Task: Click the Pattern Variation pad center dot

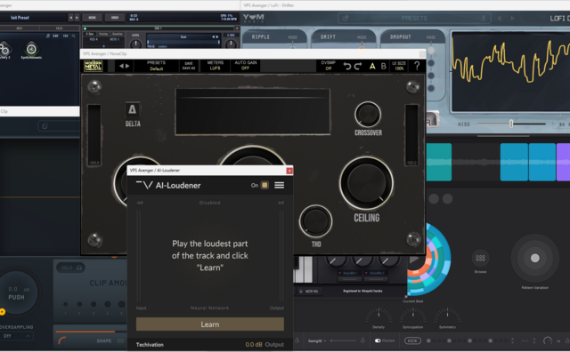Action: [534, 258]
